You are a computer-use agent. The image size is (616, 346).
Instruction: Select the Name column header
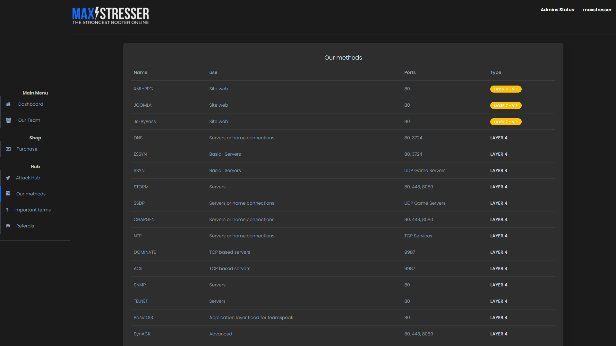click(x=141, y=72)
